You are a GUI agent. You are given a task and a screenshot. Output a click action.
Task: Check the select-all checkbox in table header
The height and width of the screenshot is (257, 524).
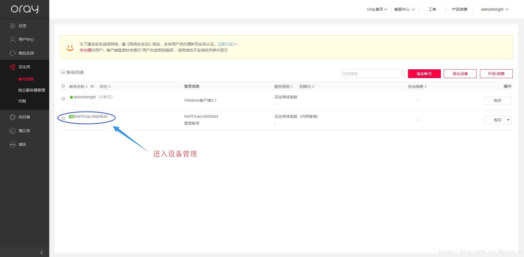[x=63, y=86]
